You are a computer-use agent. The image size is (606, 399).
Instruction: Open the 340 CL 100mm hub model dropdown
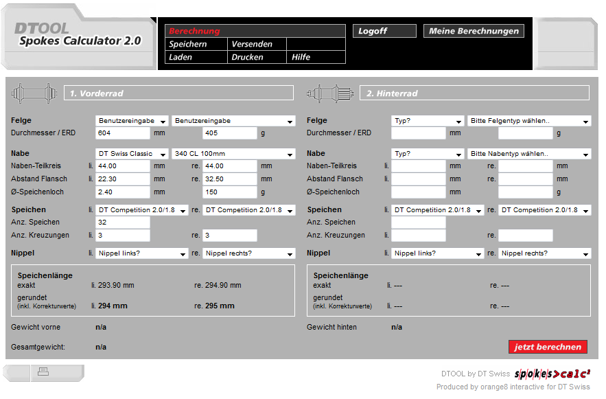pos(233,154)
